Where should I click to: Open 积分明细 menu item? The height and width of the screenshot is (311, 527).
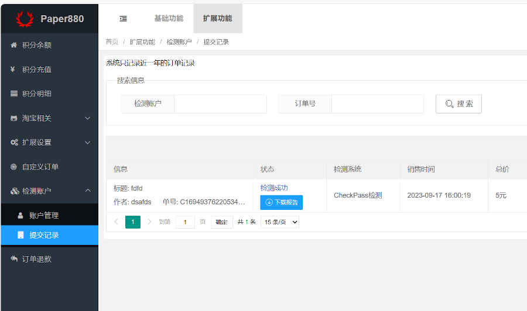tap(49, 94)
